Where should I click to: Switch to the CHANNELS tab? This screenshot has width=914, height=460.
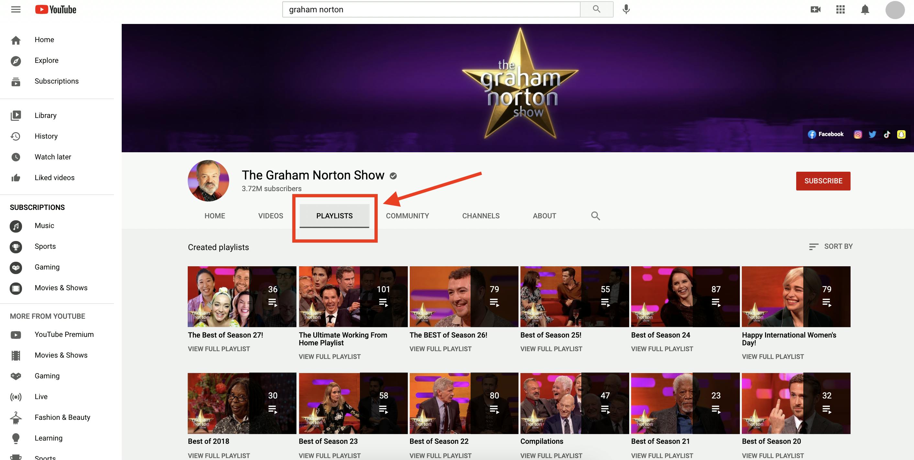point(481,216)
